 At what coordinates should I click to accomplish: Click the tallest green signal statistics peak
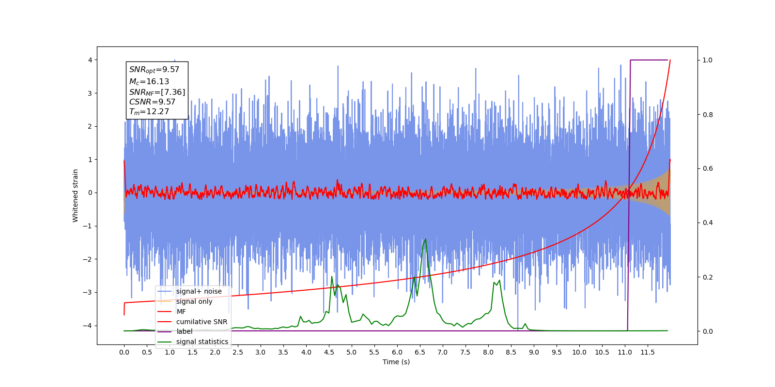click(x=425, y=239)
